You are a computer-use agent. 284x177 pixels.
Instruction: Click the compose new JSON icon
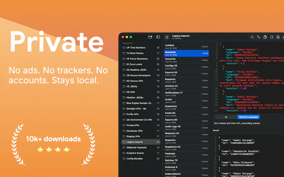pyautogui.click(x=167, y=37)
